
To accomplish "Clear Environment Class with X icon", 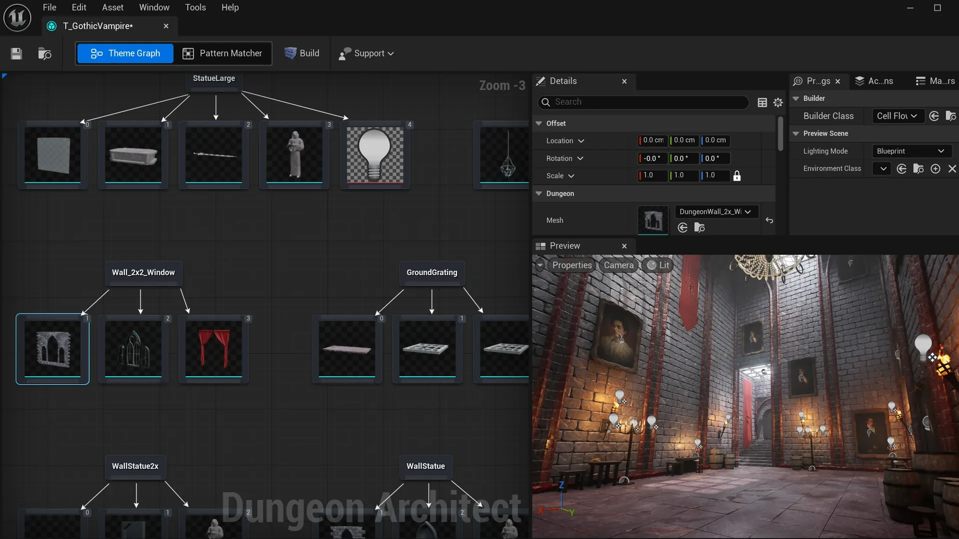I will [x=952, y=169].
